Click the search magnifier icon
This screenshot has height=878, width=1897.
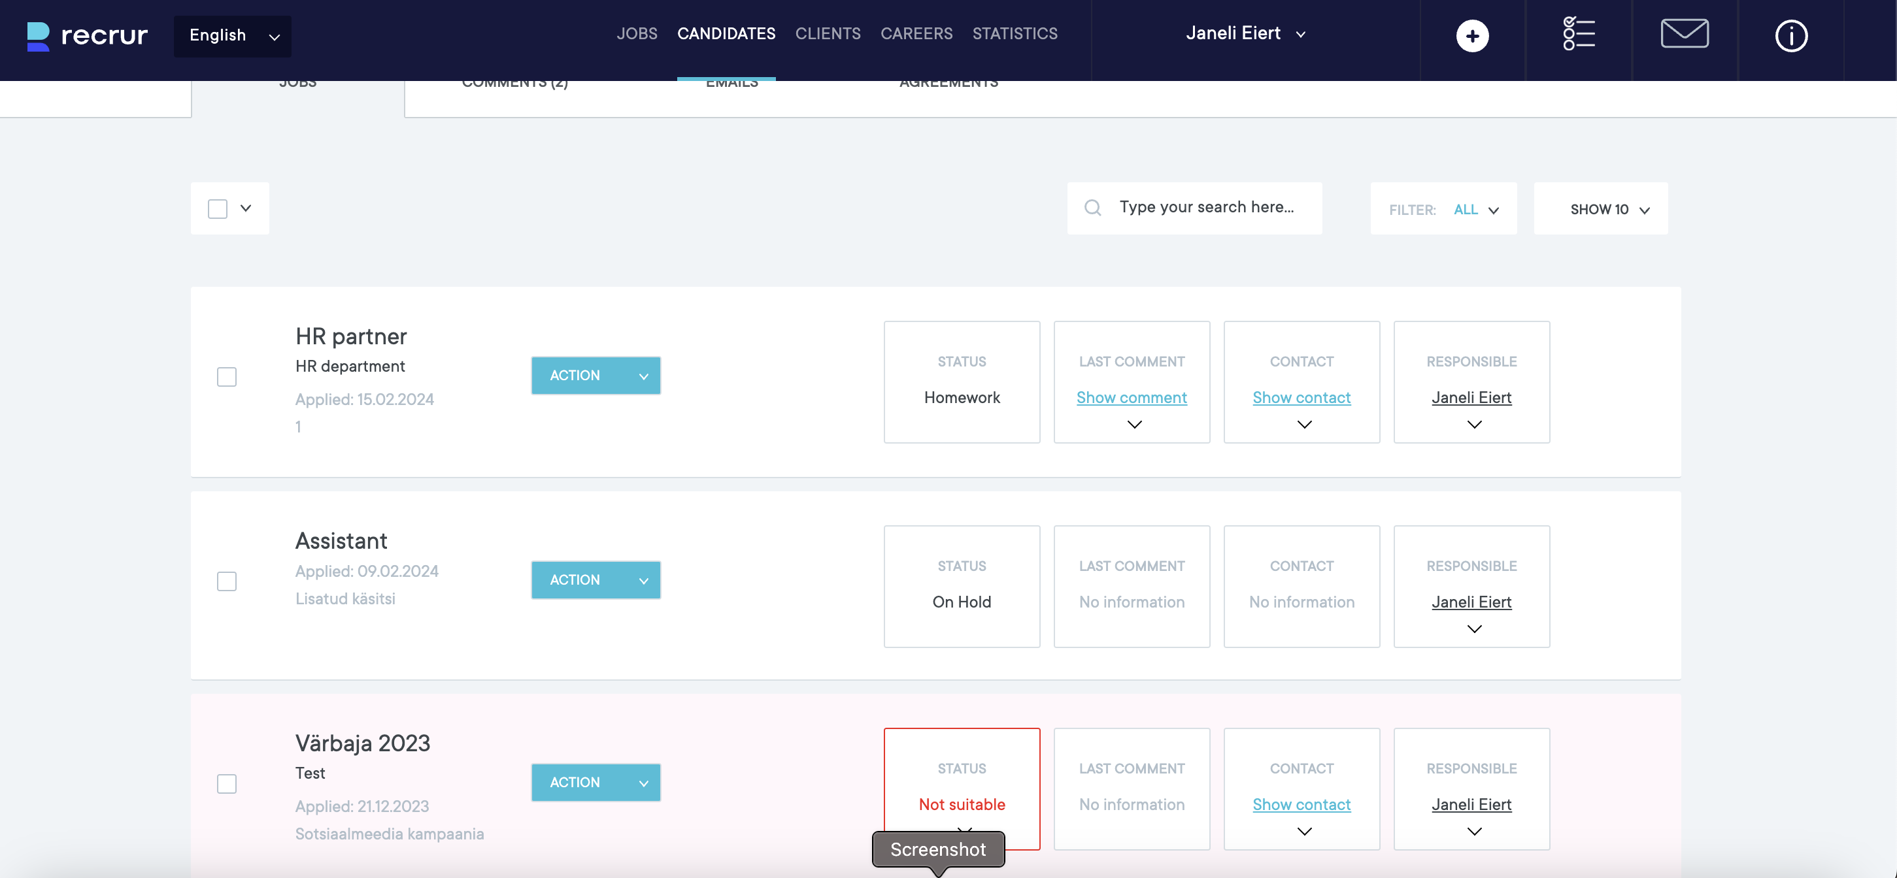[x=1093, y=208]
